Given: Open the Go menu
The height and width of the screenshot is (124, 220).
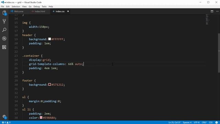Looking at the screenshot, I should coord(30,7).
